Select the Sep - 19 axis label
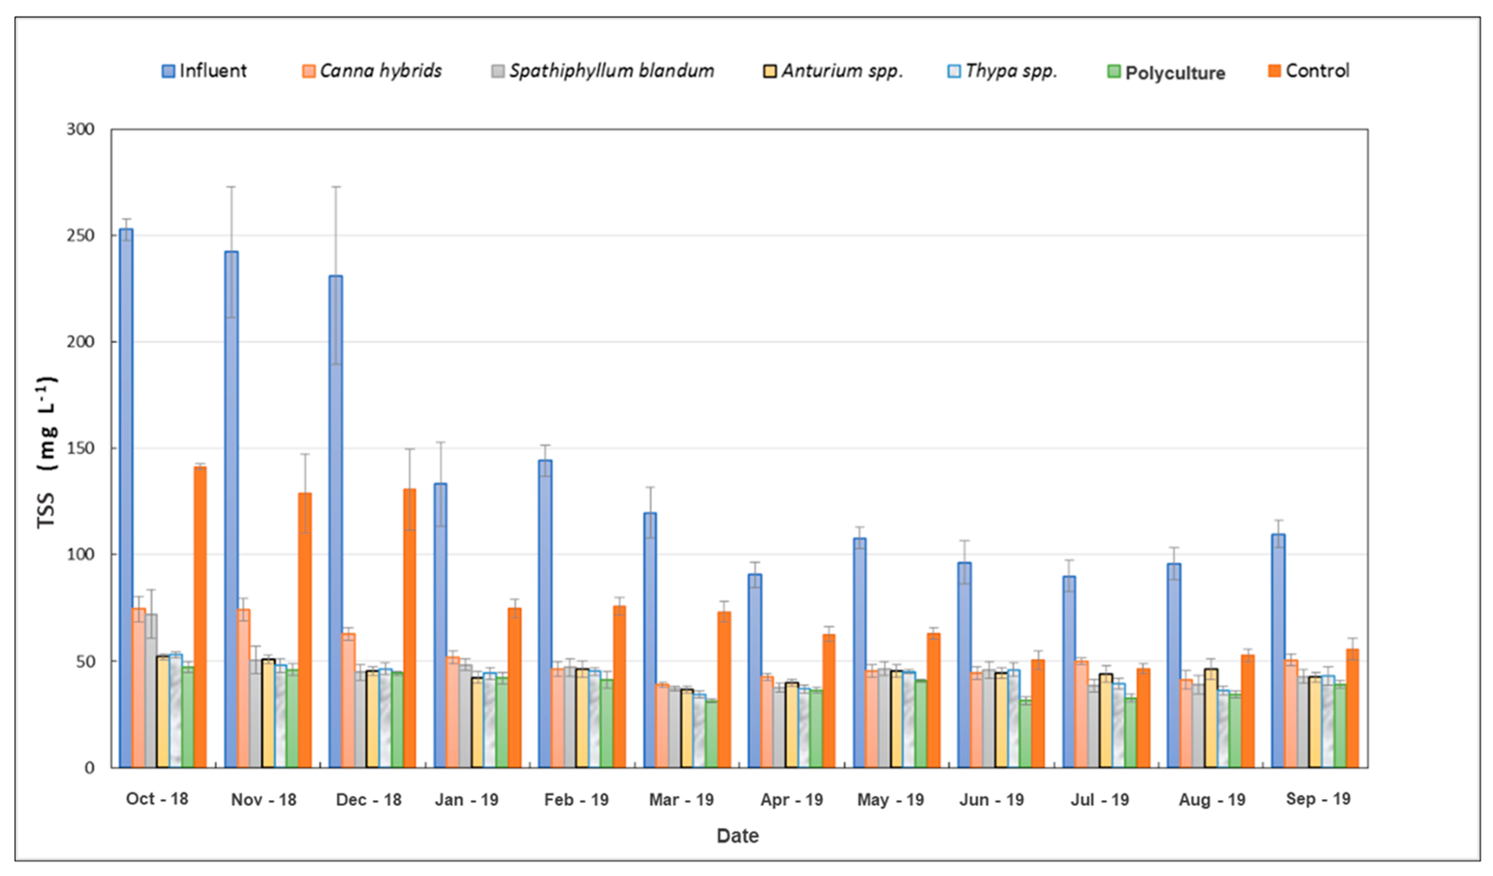This screenshot has height=876, width=1493. (x=1318, y=799)
